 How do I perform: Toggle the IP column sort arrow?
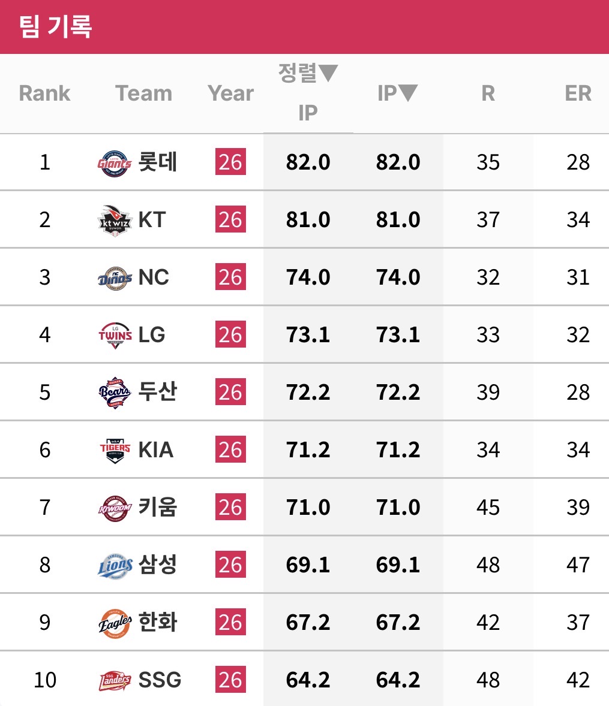point(408,93)
